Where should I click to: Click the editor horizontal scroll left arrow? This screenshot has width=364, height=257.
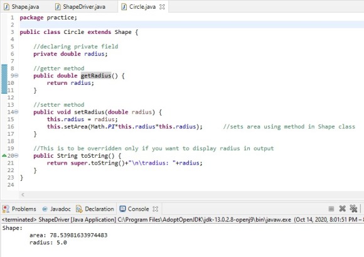click(23, 195)
